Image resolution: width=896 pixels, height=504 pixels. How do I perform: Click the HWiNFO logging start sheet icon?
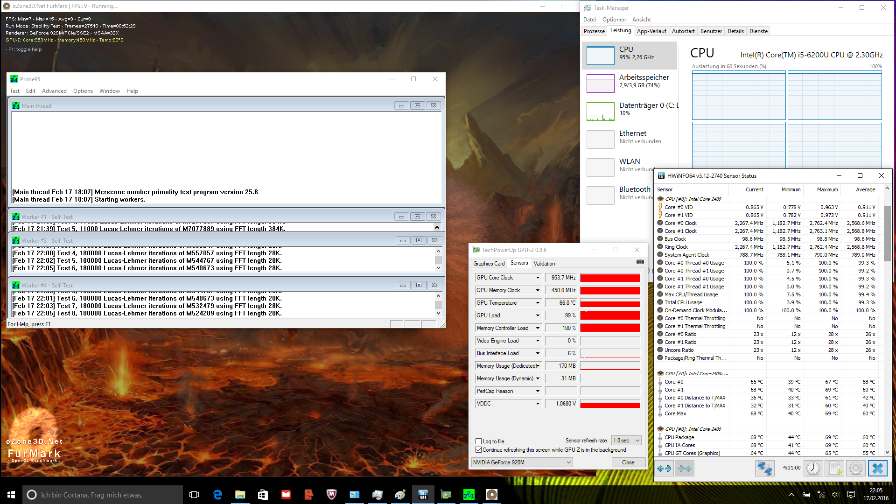pyautogui.click(x=835, y=468)
